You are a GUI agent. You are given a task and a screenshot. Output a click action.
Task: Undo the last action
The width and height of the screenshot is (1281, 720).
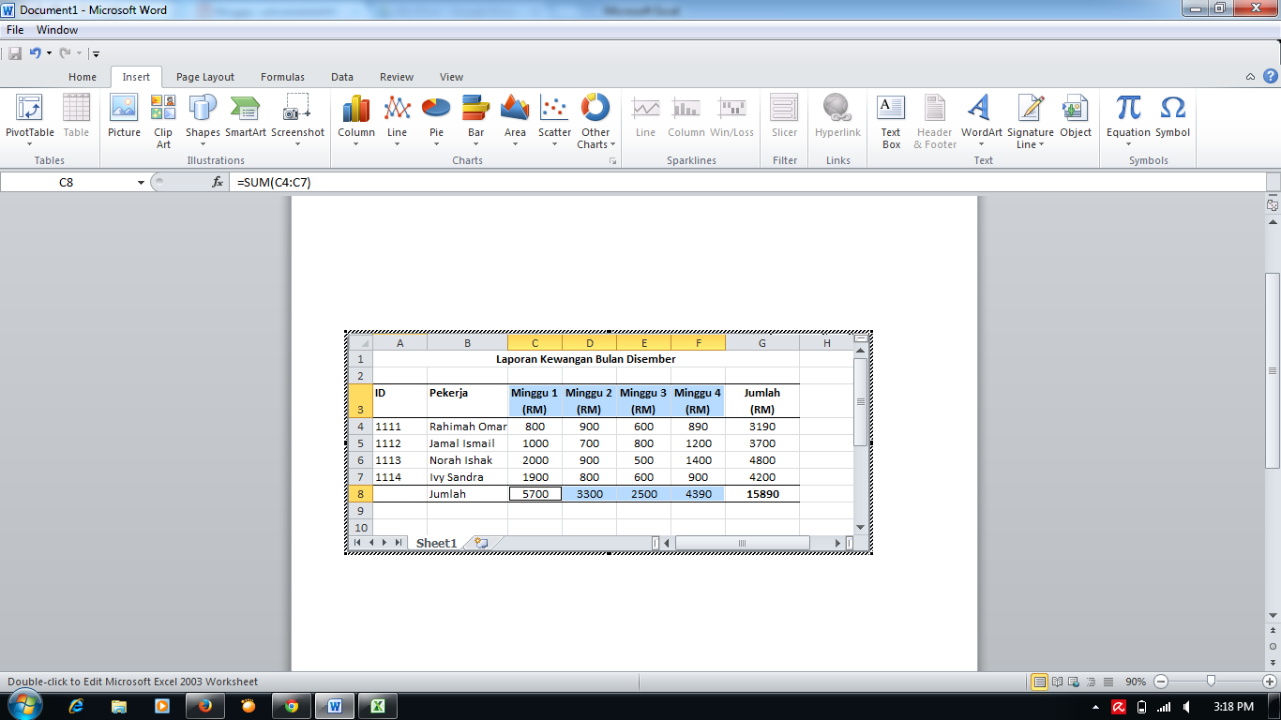coord(36,53)
